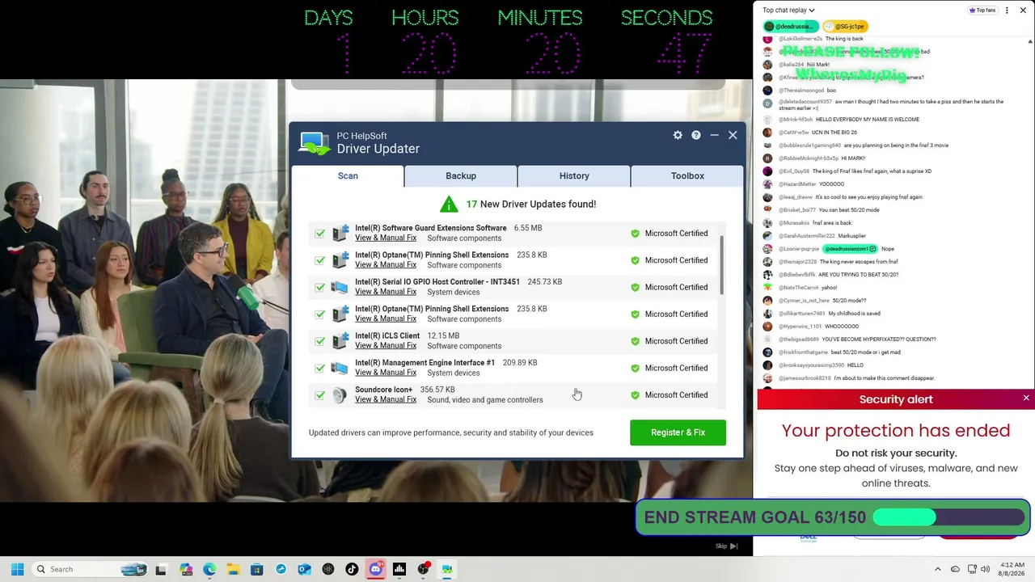Minimize the Driver Updater window
This screenshot has height=582, width=1035.
click(714, 135)
